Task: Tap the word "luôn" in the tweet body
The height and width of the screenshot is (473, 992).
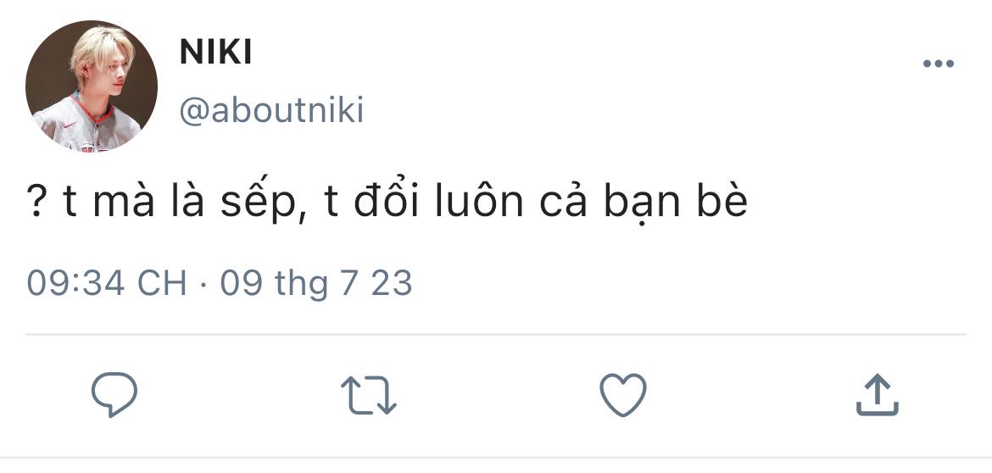Action: pos(479,201)
